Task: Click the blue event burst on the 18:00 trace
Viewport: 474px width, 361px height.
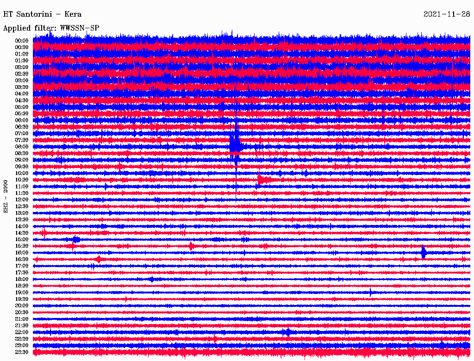Action: (152, 279)
